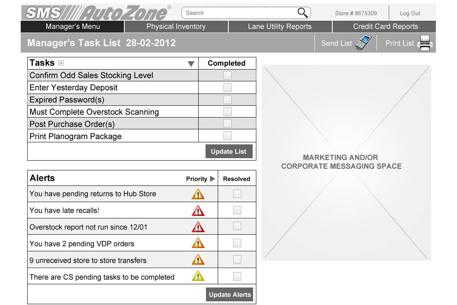Click the Log Out link
This screenshot has width=457, height=305.
[x=410, y=13]
